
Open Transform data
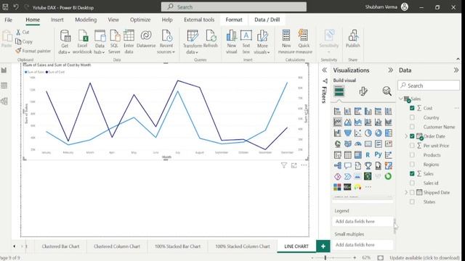tap(193, 42)
